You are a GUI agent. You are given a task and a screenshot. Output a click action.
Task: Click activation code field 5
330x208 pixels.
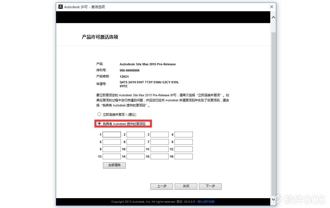(x=112, y=142)
